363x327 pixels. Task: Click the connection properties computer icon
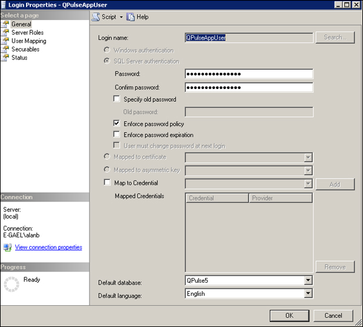tap(7, 247)
